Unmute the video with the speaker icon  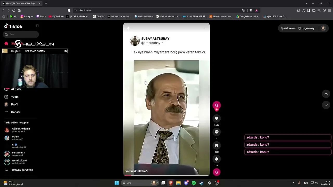point(128,28)
